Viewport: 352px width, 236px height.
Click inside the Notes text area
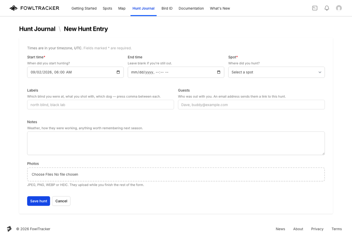point(176,143)
